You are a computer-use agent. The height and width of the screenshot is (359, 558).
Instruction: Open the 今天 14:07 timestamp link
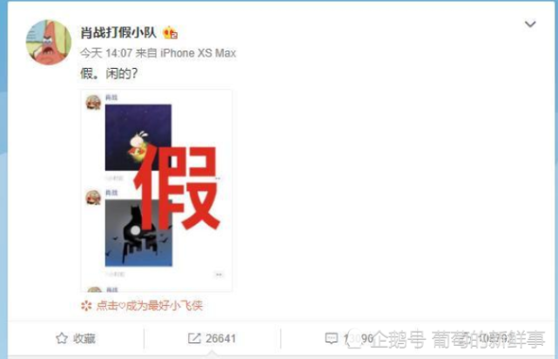(106, 53)
